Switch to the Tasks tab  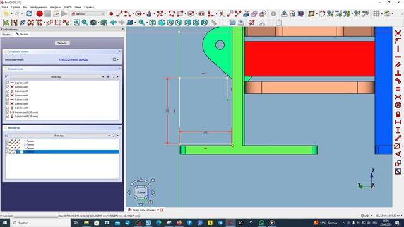click(22, 34)
